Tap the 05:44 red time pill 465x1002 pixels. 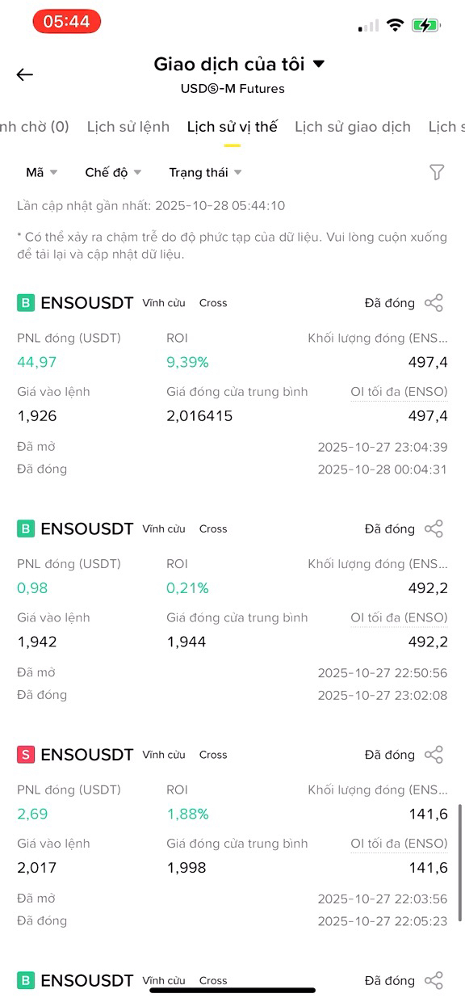click(67, 22)
